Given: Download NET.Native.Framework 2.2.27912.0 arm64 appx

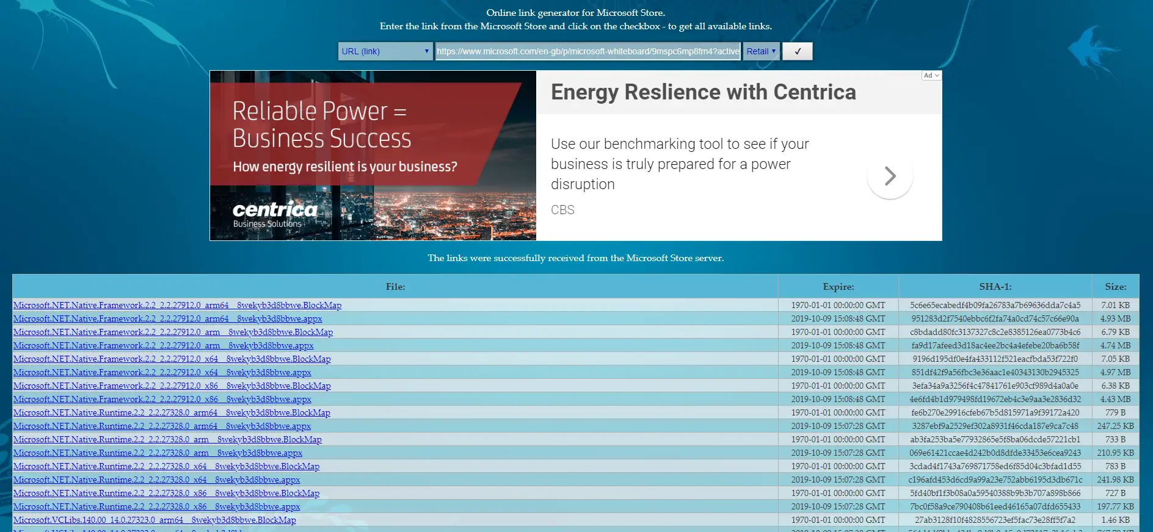Looking at the screenshot, I should 168,318.
